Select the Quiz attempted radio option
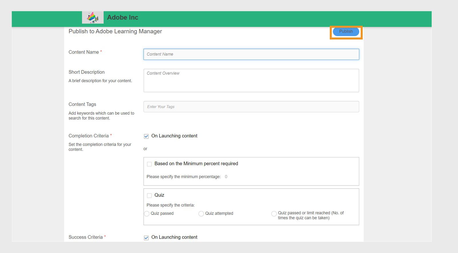 [x=201, y=214]
